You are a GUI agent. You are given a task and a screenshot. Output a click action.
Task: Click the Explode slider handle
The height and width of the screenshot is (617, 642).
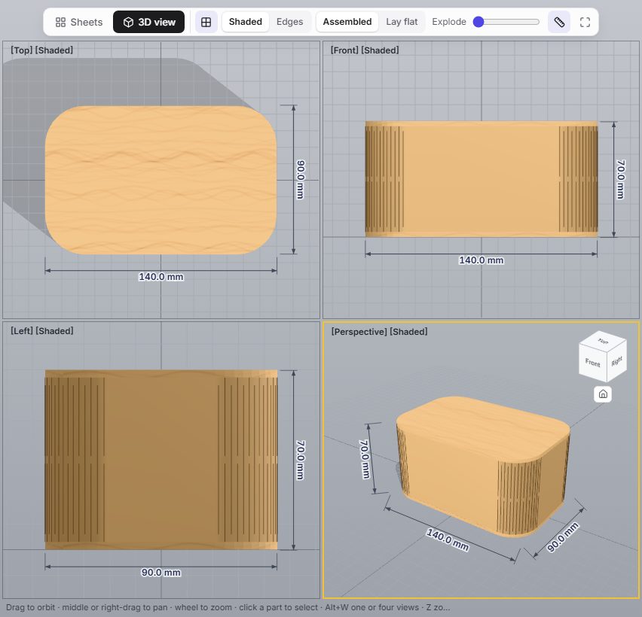pyautogui.click(x=478, y=22)
